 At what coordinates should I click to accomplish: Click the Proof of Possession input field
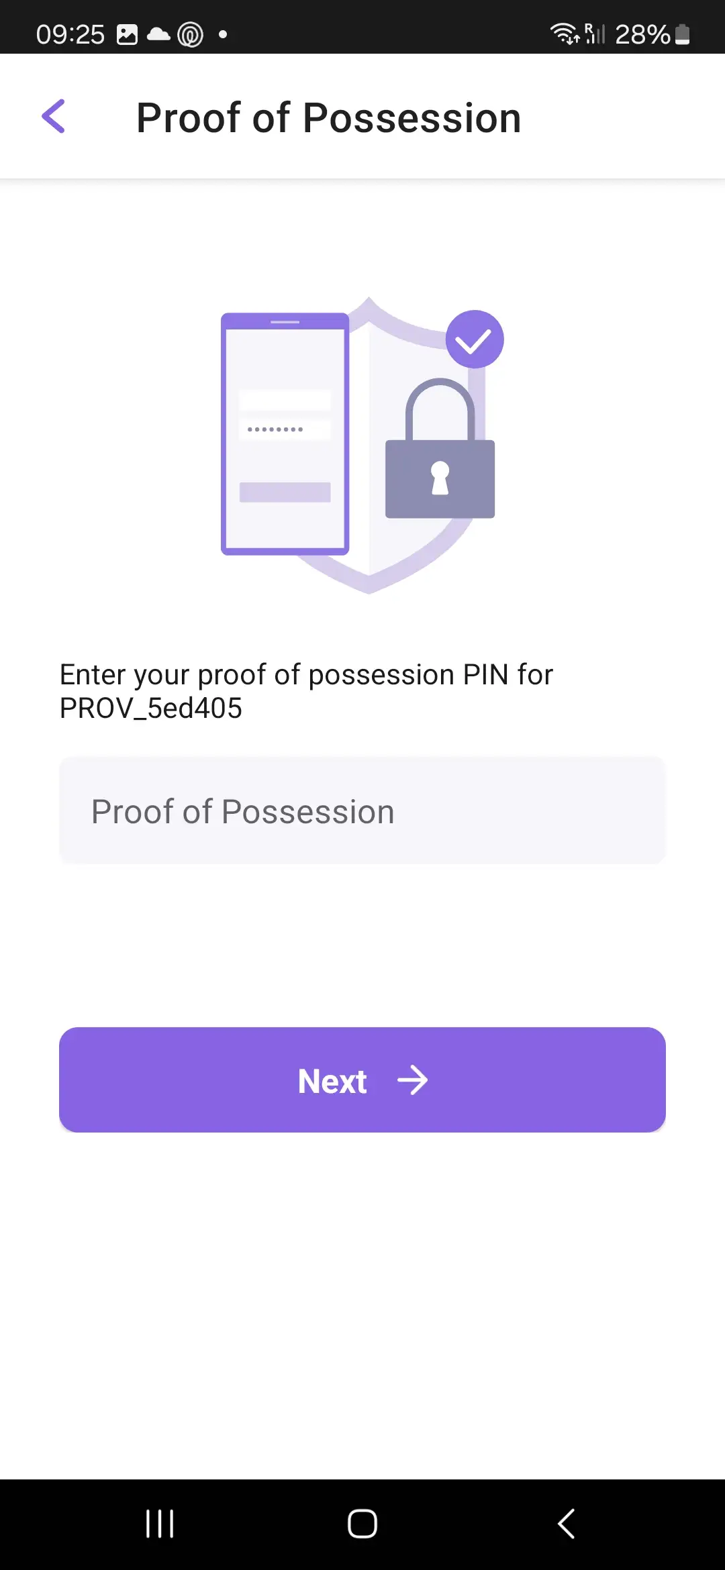click(x=362, y=811)
